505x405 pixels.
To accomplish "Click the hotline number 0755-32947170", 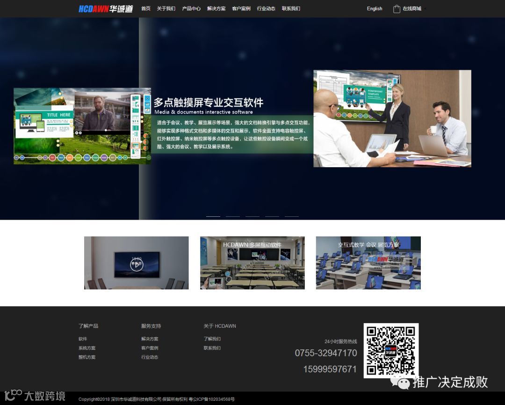I will [326, 353].
